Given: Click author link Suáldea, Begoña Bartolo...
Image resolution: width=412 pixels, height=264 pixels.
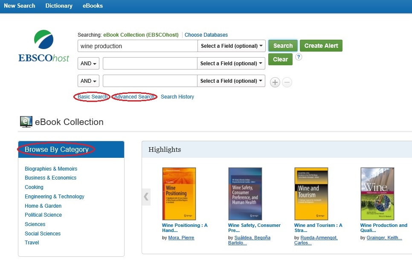Looking at the screenshot, I should pyautogui.click(x=249, y=240).
